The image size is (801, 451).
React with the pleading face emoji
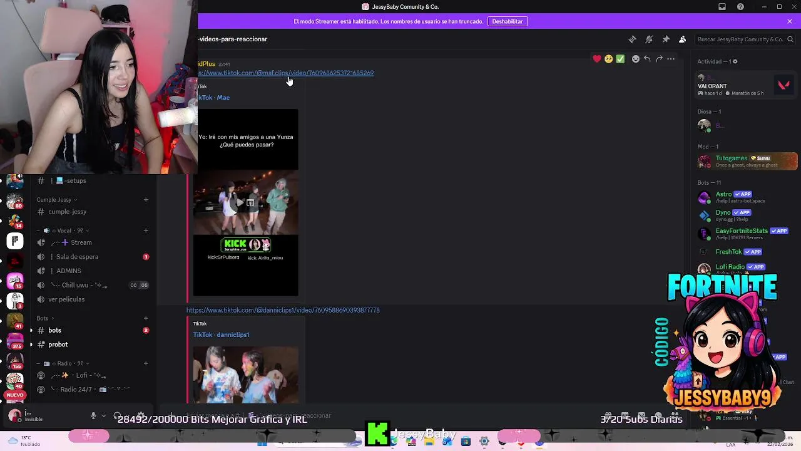(608, 59)
